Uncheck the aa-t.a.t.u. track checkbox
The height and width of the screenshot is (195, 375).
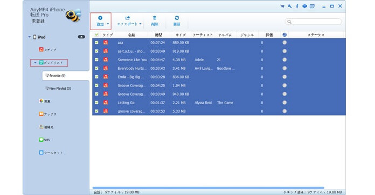click(x=96, y=51)
